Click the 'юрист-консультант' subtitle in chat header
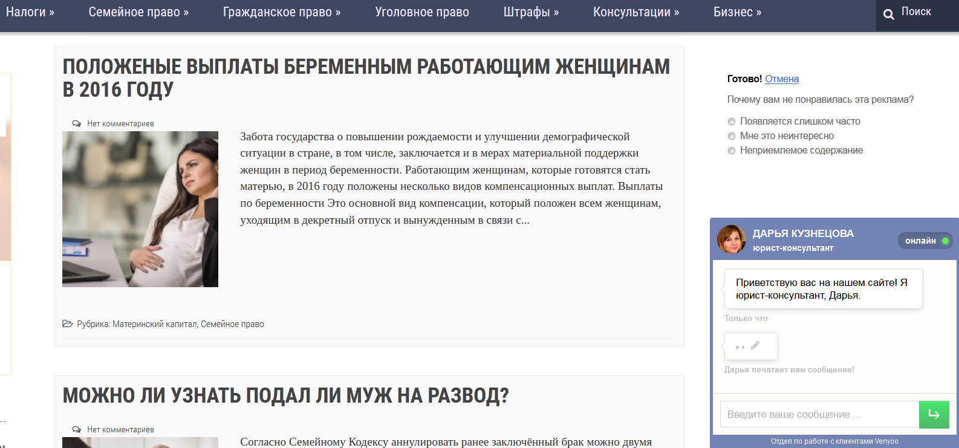This screenshot has width=959, height=448. pos(793,248)
